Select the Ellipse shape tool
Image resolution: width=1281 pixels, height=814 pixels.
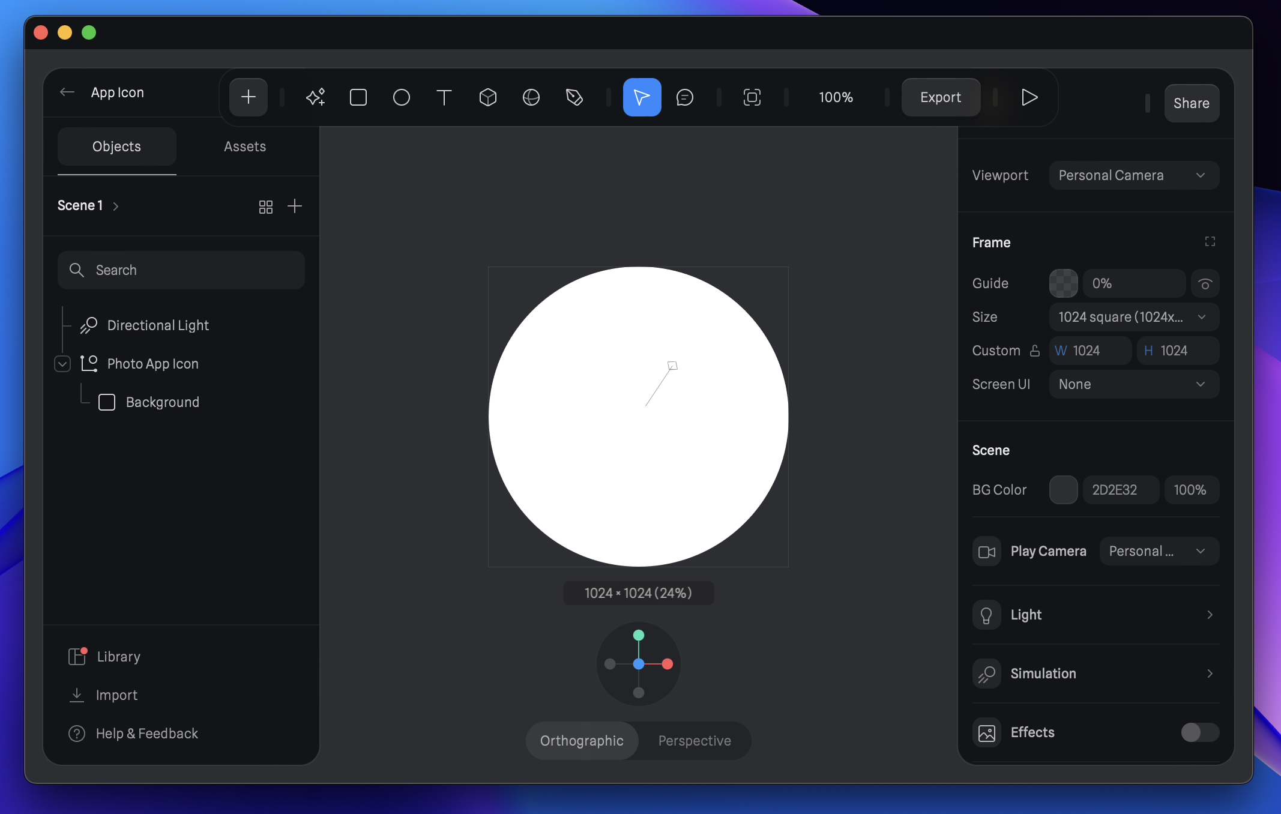[x=401, y=97]
